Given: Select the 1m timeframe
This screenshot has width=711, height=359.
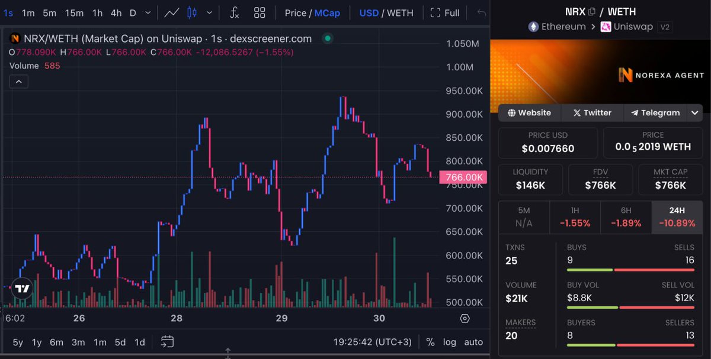Looking at the screenshot, I should [x=28, y=12].
